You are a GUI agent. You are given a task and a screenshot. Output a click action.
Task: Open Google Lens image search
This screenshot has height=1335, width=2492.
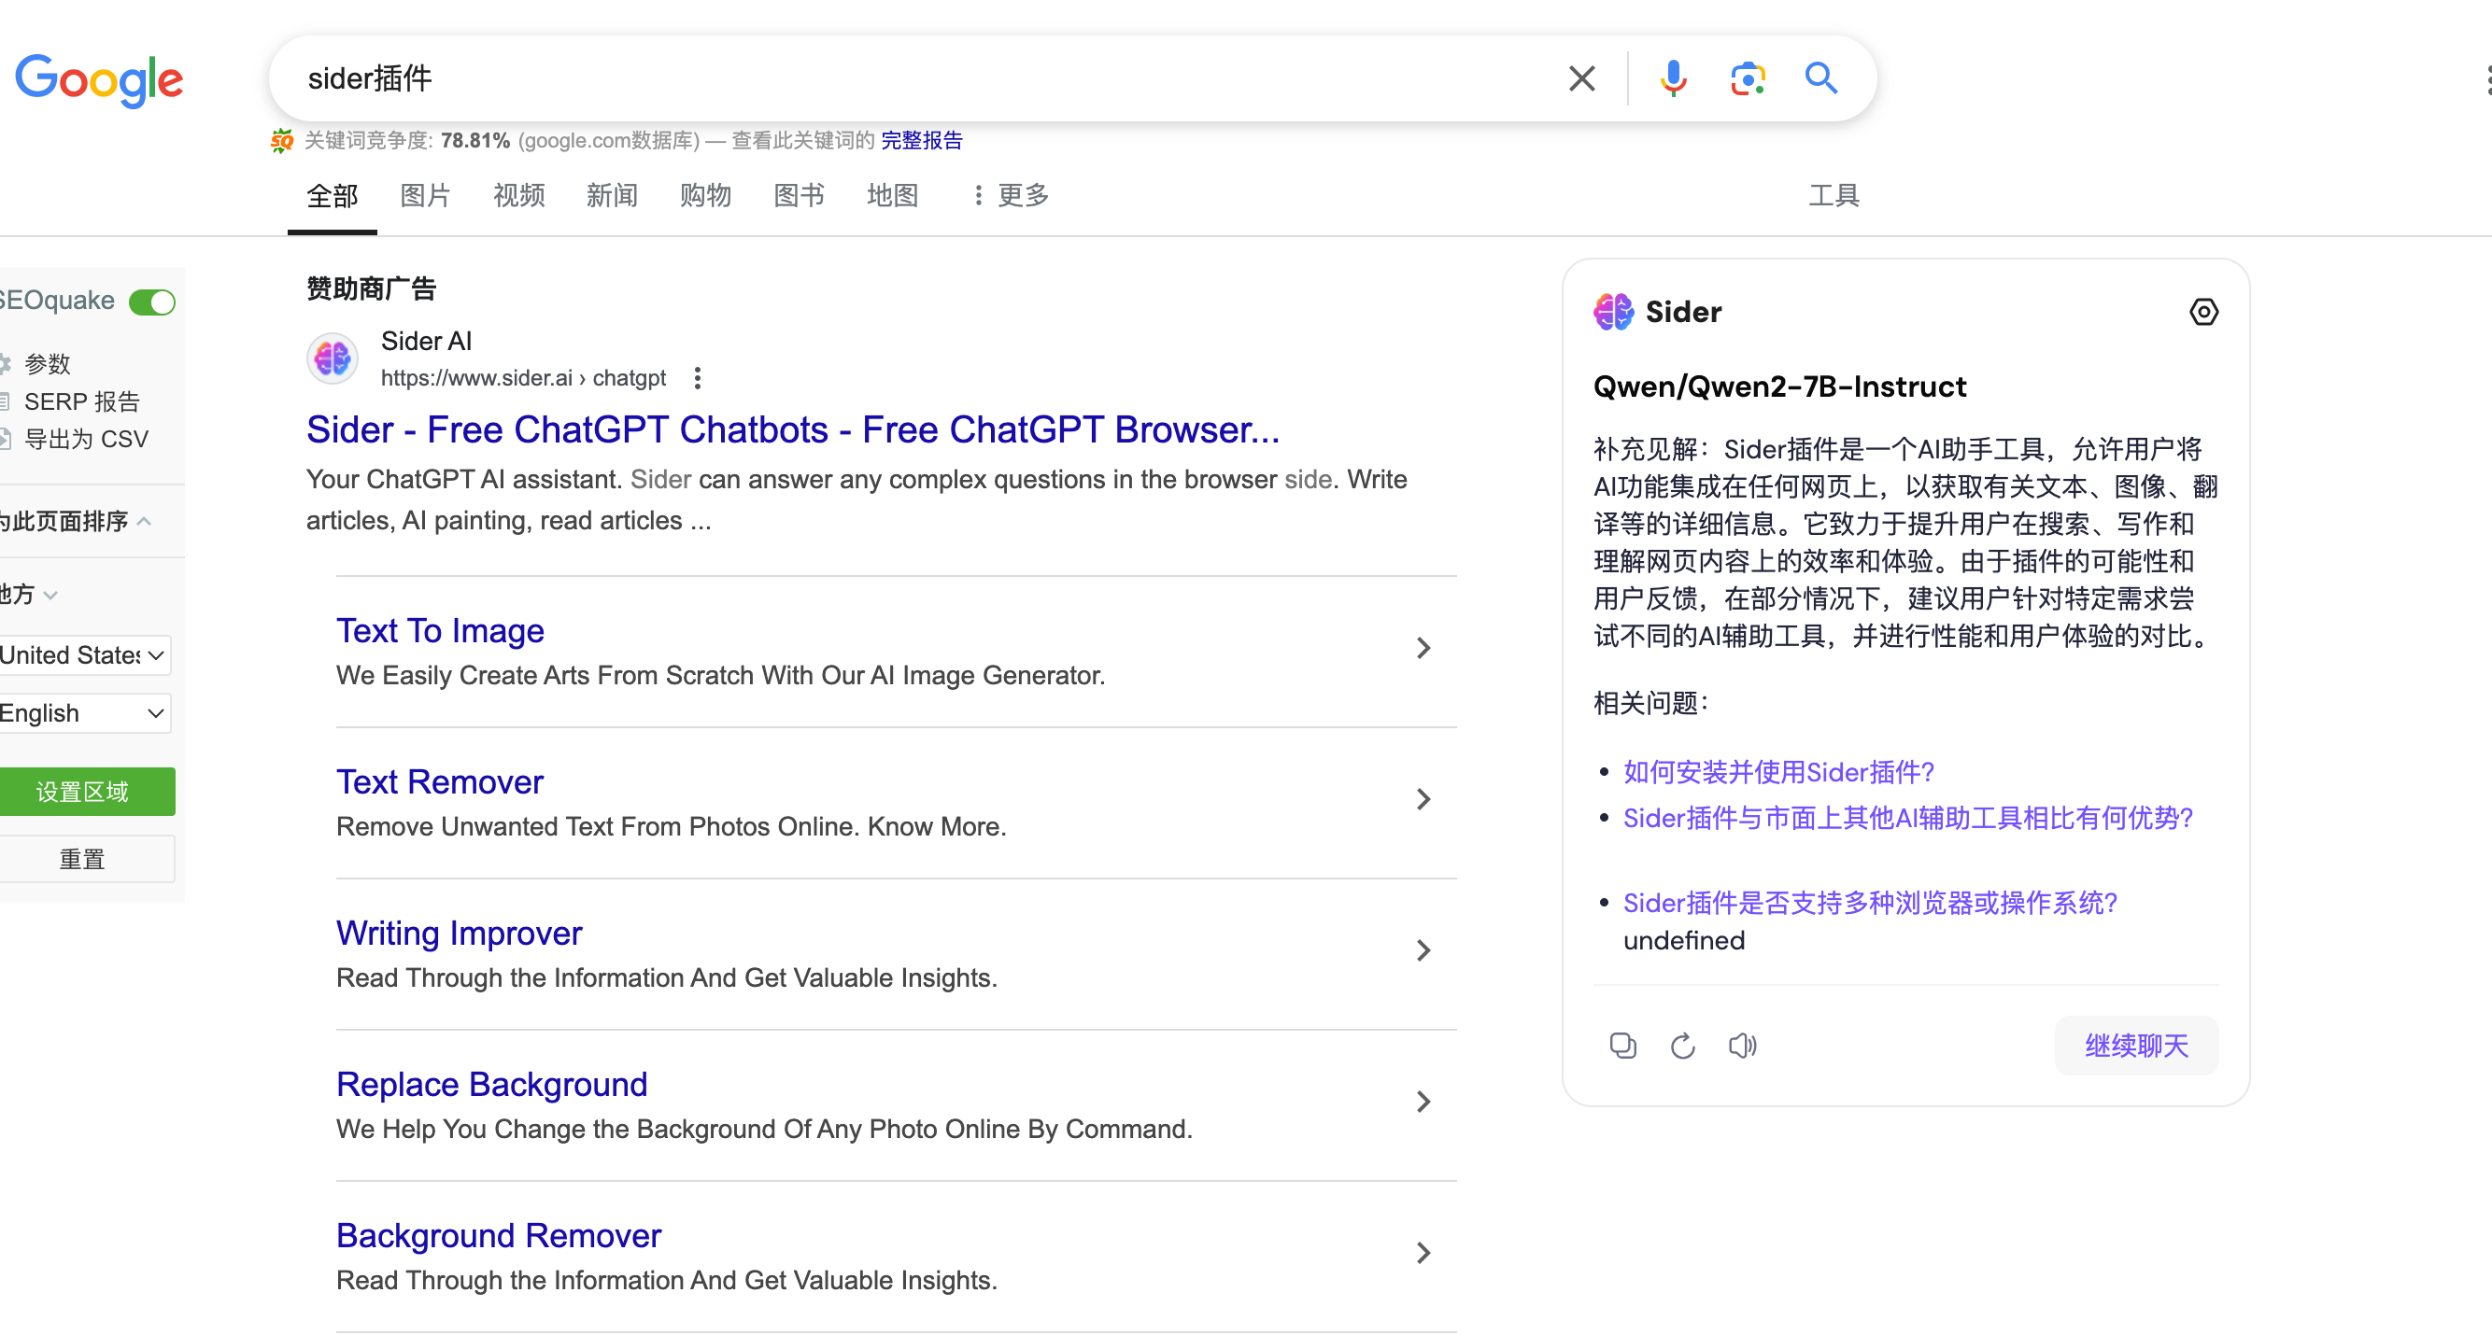[x=1747, y=78]
